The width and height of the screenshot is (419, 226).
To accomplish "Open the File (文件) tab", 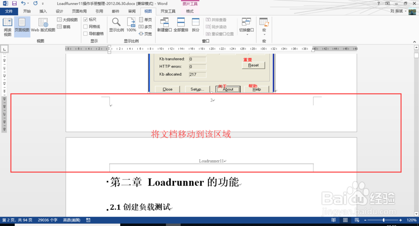I will [9, 11].
